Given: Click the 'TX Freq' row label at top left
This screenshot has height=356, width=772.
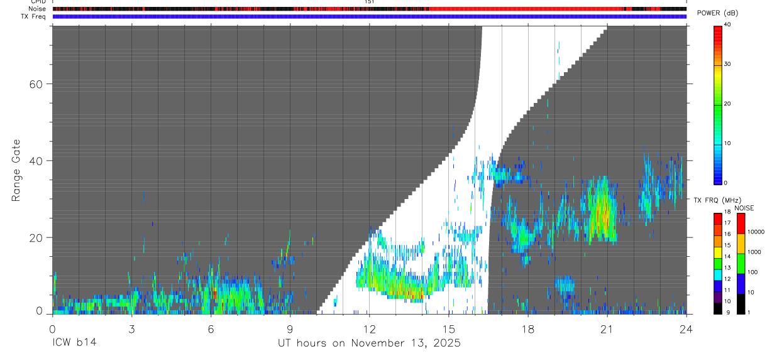Looking at the screenshot, I should click(x=33, y=16).
